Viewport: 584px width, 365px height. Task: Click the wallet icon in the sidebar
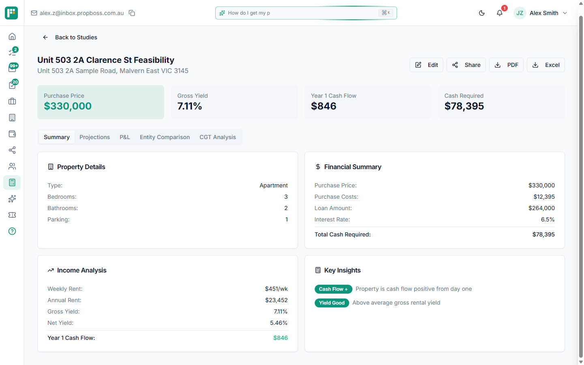tap(12, 134)
